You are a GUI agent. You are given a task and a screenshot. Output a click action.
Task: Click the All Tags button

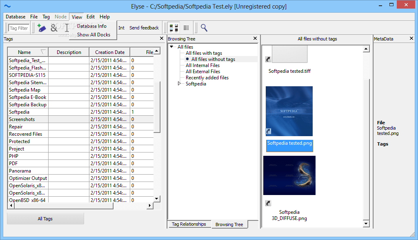45,219
